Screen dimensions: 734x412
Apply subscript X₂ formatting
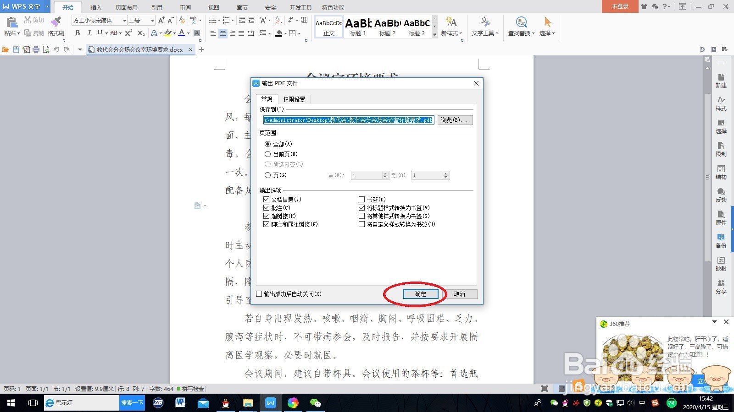[x=141, y=33]
